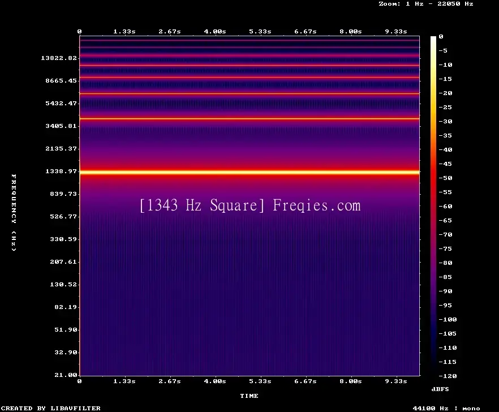
Task: Select the 8.00s label on the bottom time axis
Action: click(x=350, y=381)
